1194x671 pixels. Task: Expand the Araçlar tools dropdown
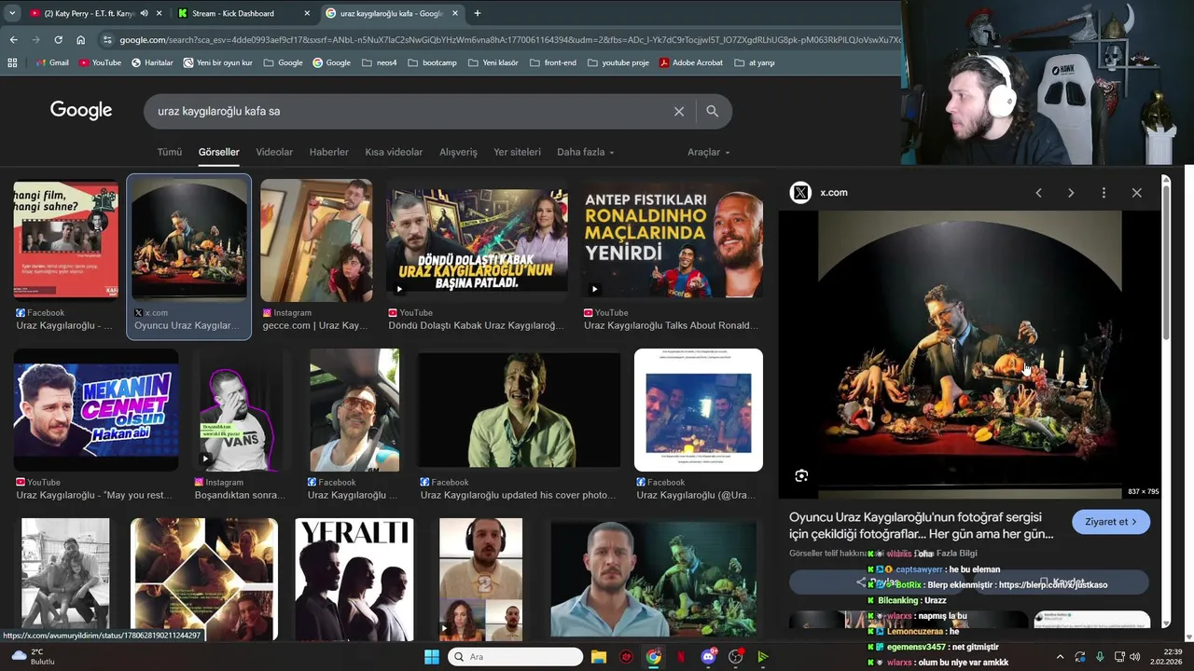709,152
